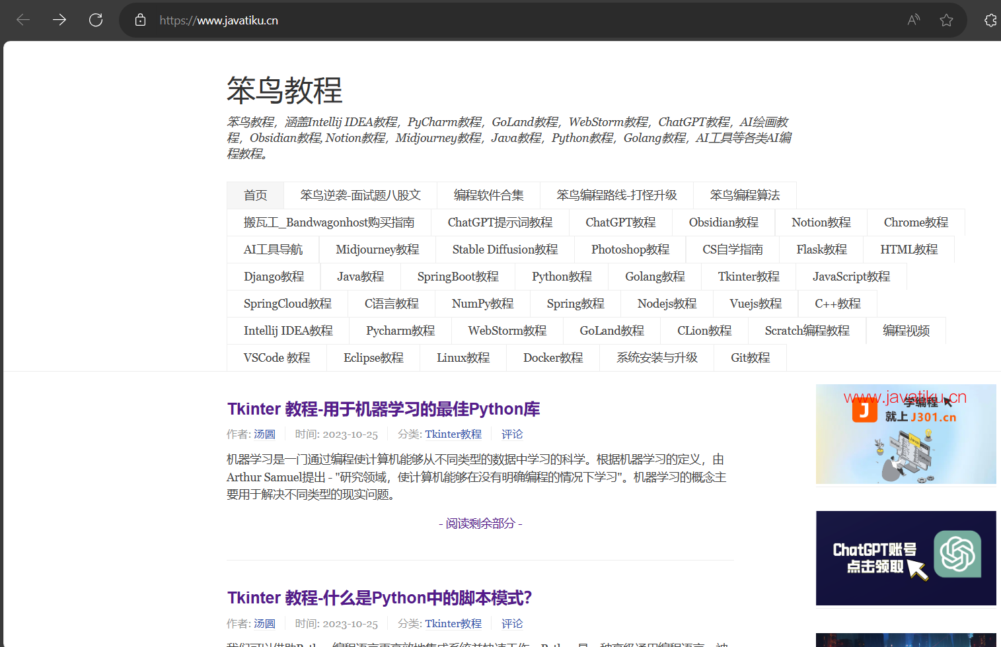Open 系统安装与升级 menu item

coord(657,358)
